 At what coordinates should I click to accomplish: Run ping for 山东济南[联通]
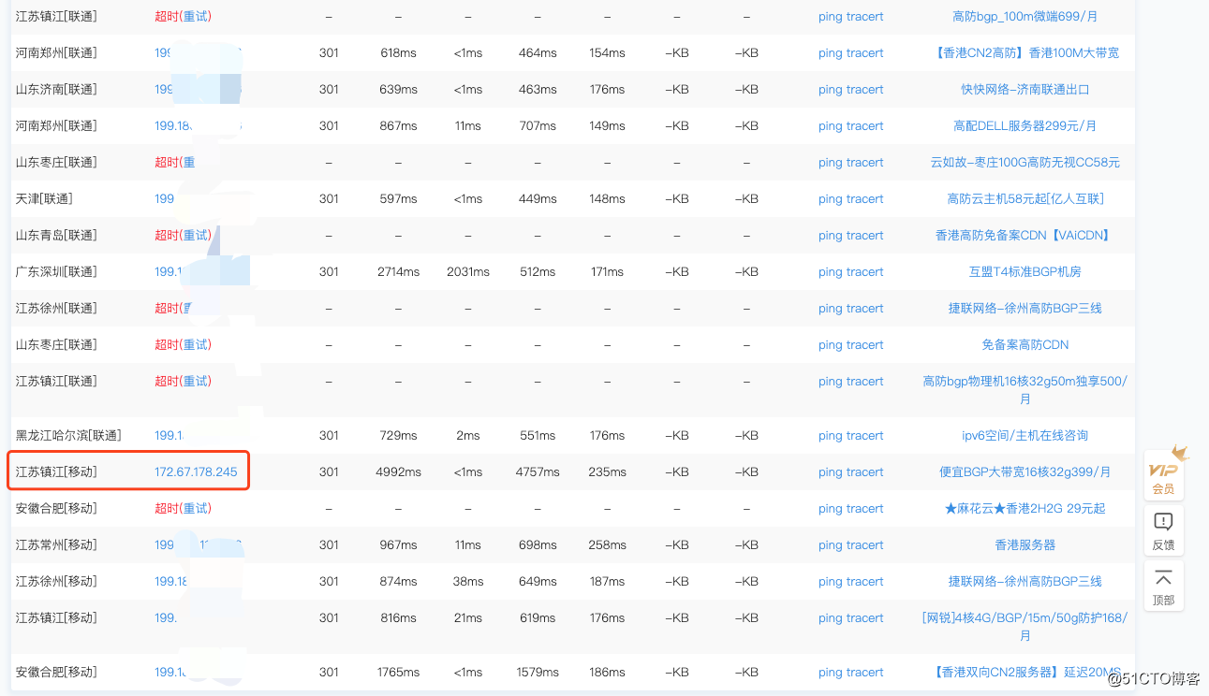point(830,89)
